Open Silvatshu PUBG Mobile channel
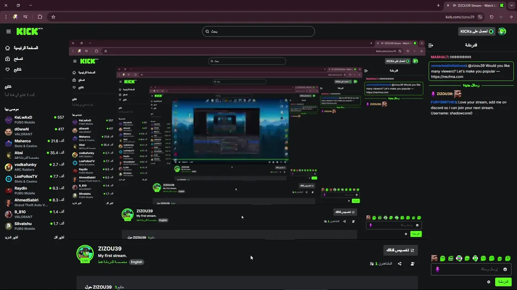Viewport: 517px width, 290px height. pos(34,226)
